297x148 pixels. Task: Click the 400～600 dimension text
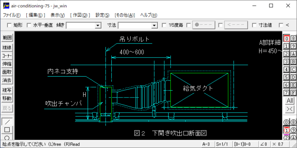[x=132, y=52]
